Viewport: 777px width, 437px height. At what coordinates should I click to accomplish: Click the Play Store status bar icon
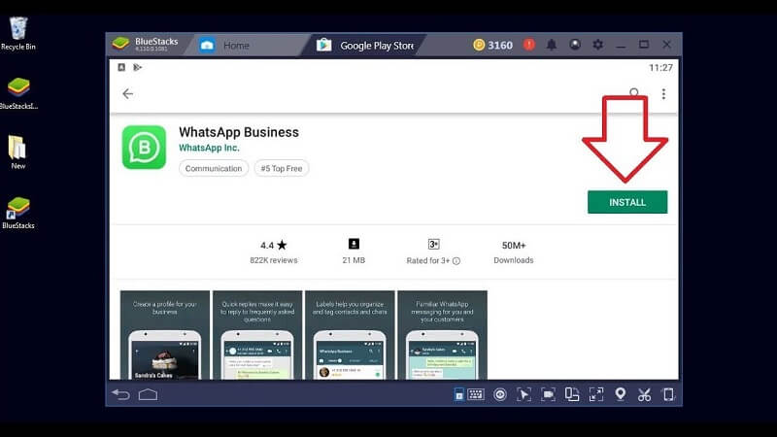137,67
